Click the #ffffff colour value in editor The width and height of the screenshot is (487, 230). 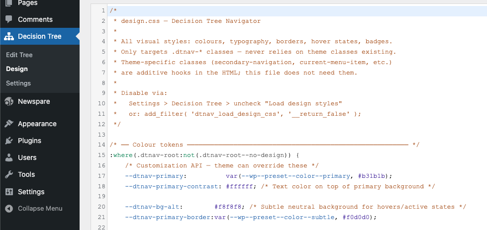(x=239, y=186)
